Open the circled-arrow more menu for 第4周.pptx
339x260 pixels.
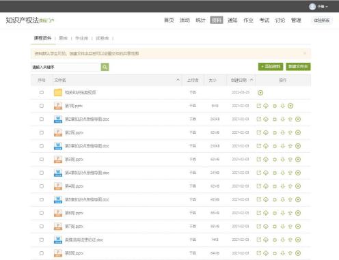pyautogui.click(x=298, y=186)
